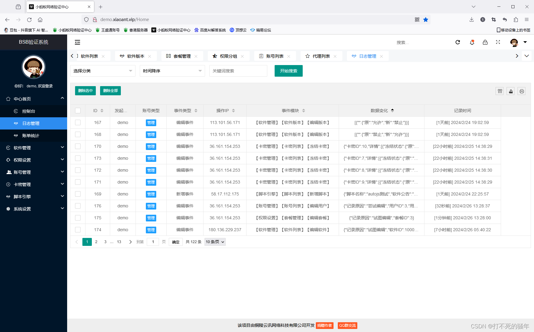Expand the 权限设置 sidebar menu
The width and height of the screenshot is (534, 332).
click(x=34, y=160)
